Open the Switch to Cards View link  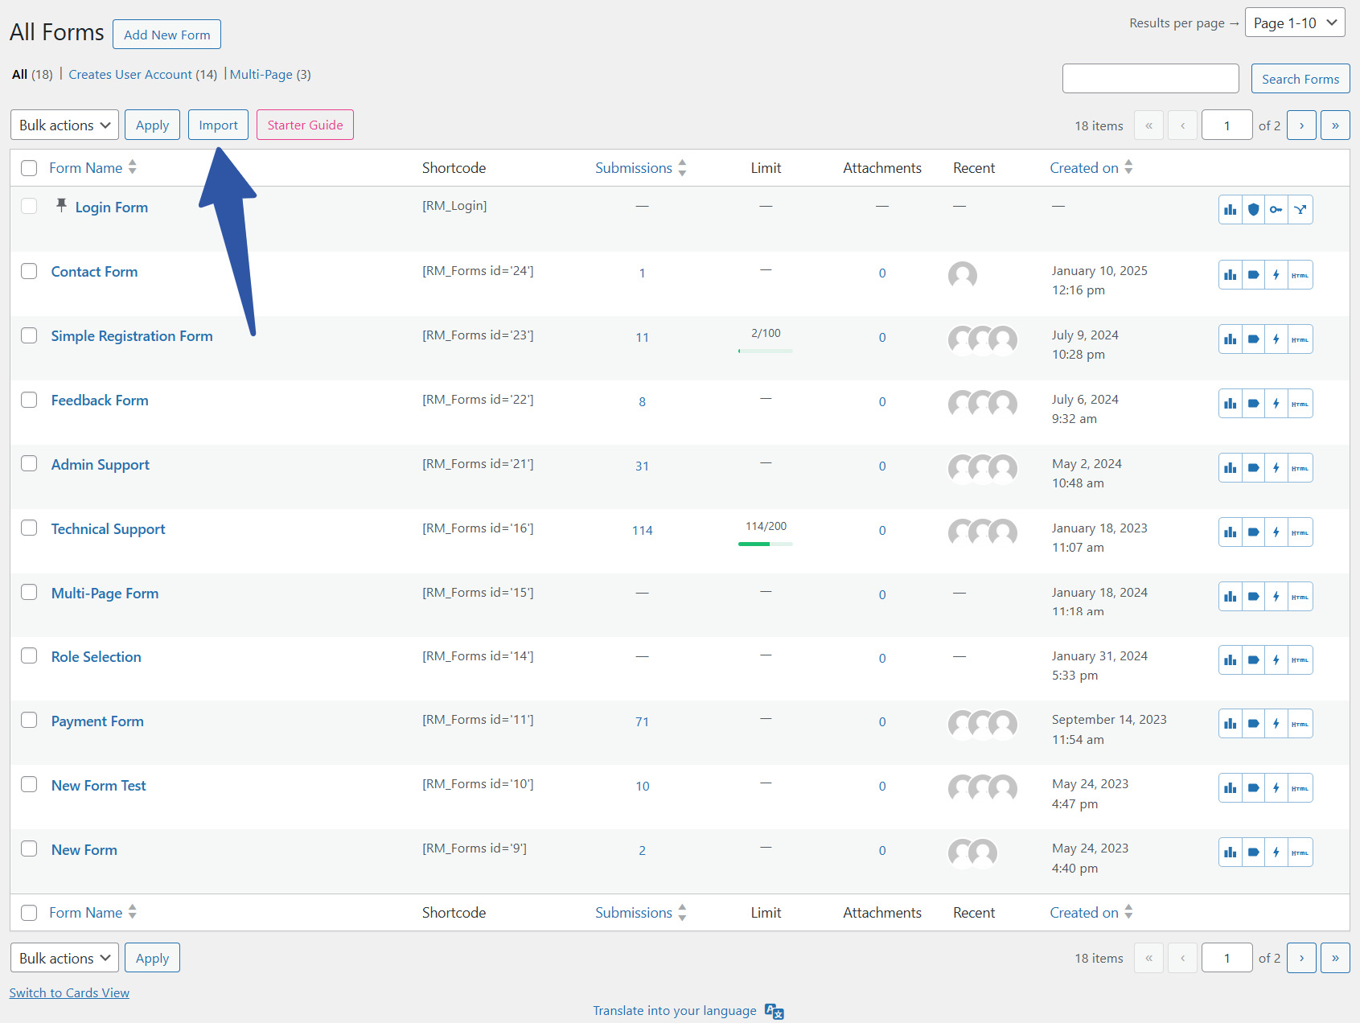69,993
